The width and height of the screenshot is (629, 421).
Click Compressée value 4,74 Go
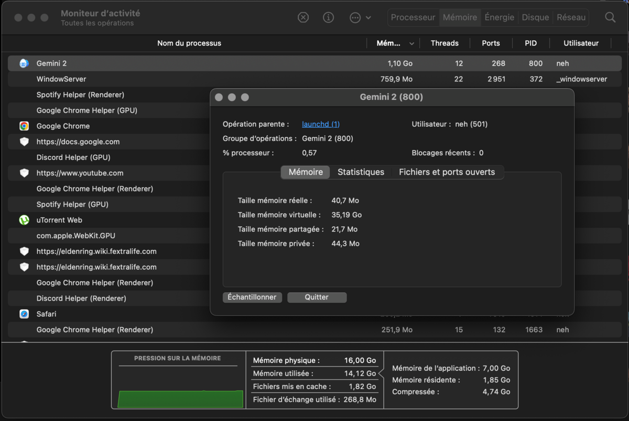(496, 392)
